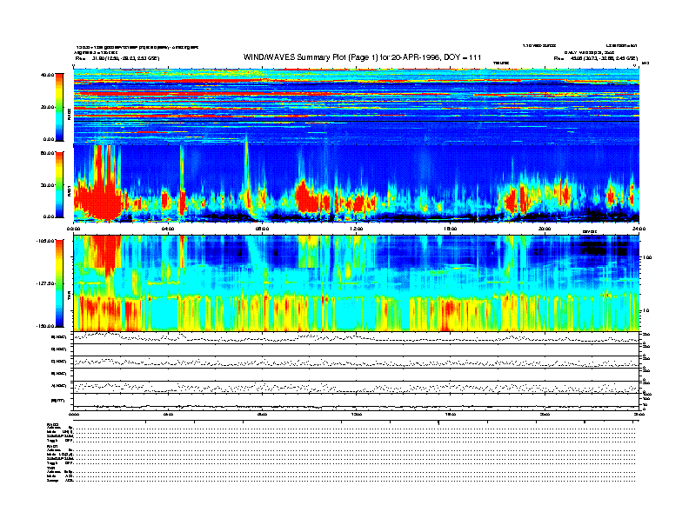This screenshot has width=689, height=532.
Task: Select the WIND/WAVES Summary Plot title text
Action: tap(362, 57)
